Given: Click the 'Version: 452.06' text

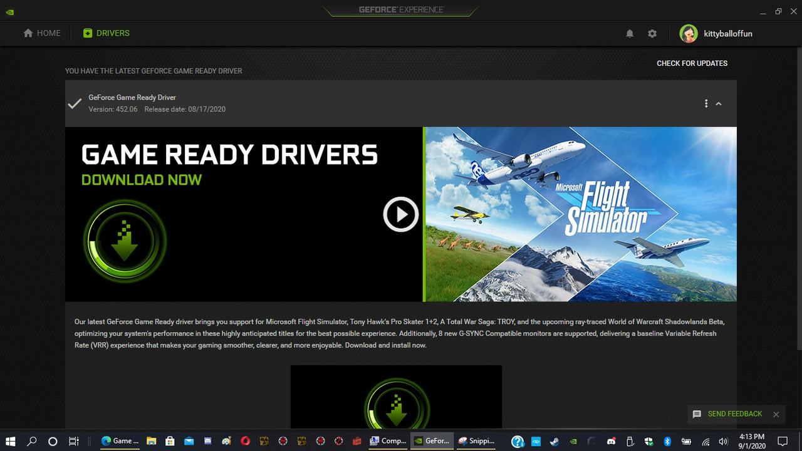Looking at the screenshot, I should (x=113, y=109).
